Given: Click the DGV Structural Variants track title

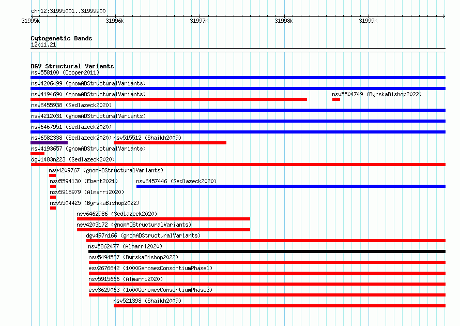Looking at the screenshot, I should pyautogui.click(x=72, y=66).
